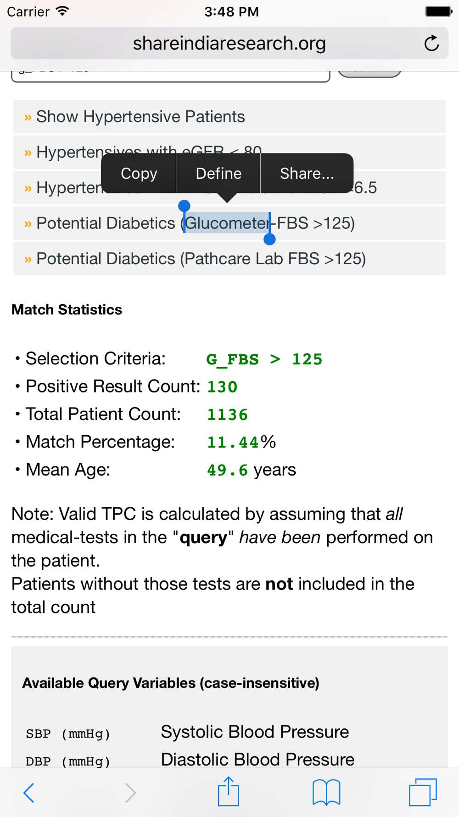
Task: Open the Bookmarks book icon
Action: (x=326, y=792)
